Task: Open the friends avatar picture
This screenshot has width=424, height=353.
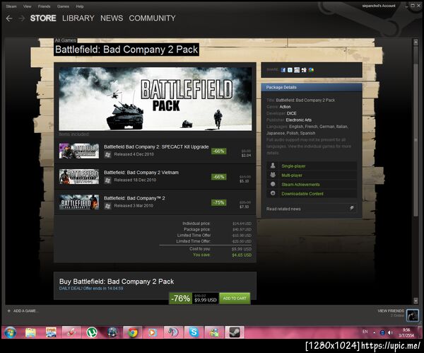Action: pyautogui.click(x=413, y=316)
